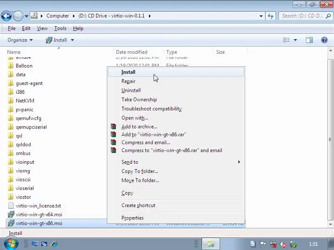Sort by the Name column header
The image size is (334, 250).
pyautogui.click(x=14, y=52)
